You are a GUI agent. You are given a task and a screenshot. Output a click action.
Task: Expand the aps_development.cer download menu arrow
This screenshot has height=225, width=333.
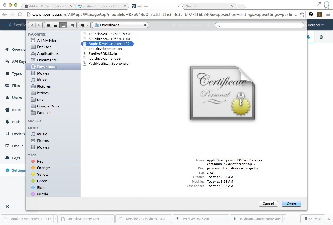(113, 219)
